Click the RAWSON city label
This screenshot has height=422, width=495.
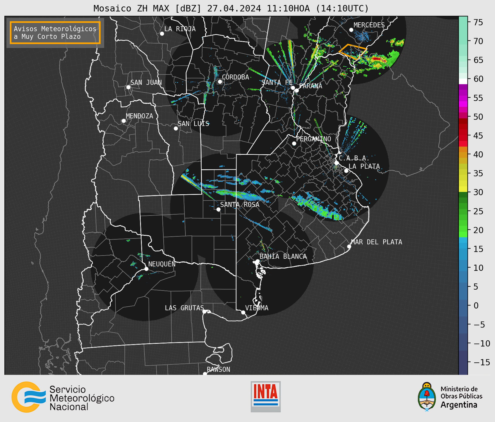(219, 369)
